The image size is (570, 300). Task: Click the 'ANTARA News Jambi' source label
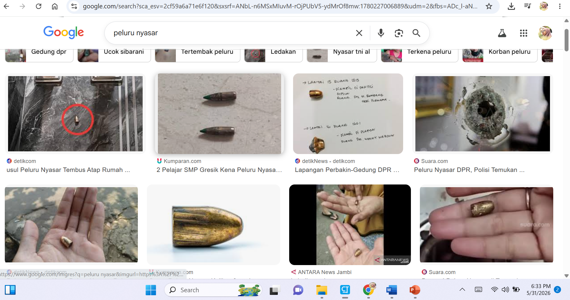[x=325, y=272]
